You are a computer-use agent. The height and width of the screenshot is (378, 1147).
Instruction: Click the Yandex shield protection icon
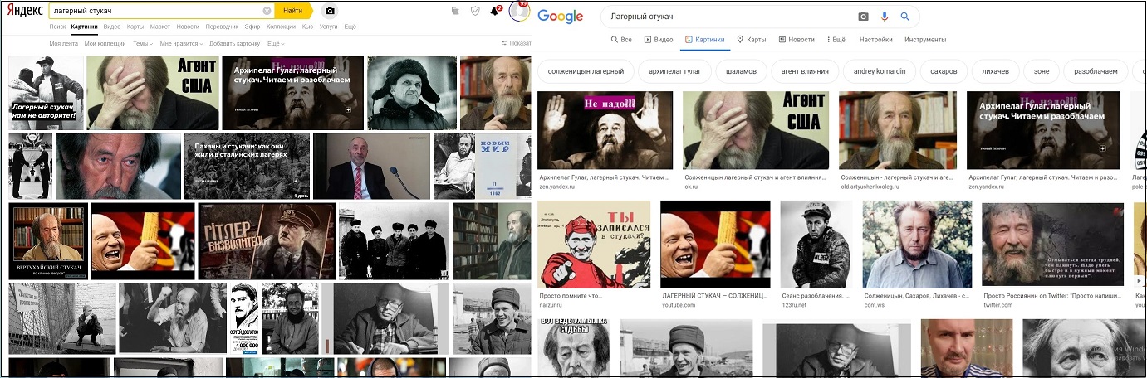tap(475, 11)
